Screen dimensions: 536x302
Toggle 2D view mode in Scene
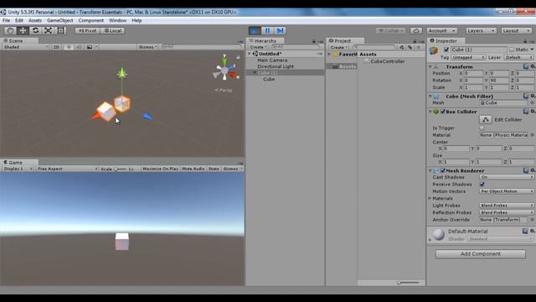(56, 47)
